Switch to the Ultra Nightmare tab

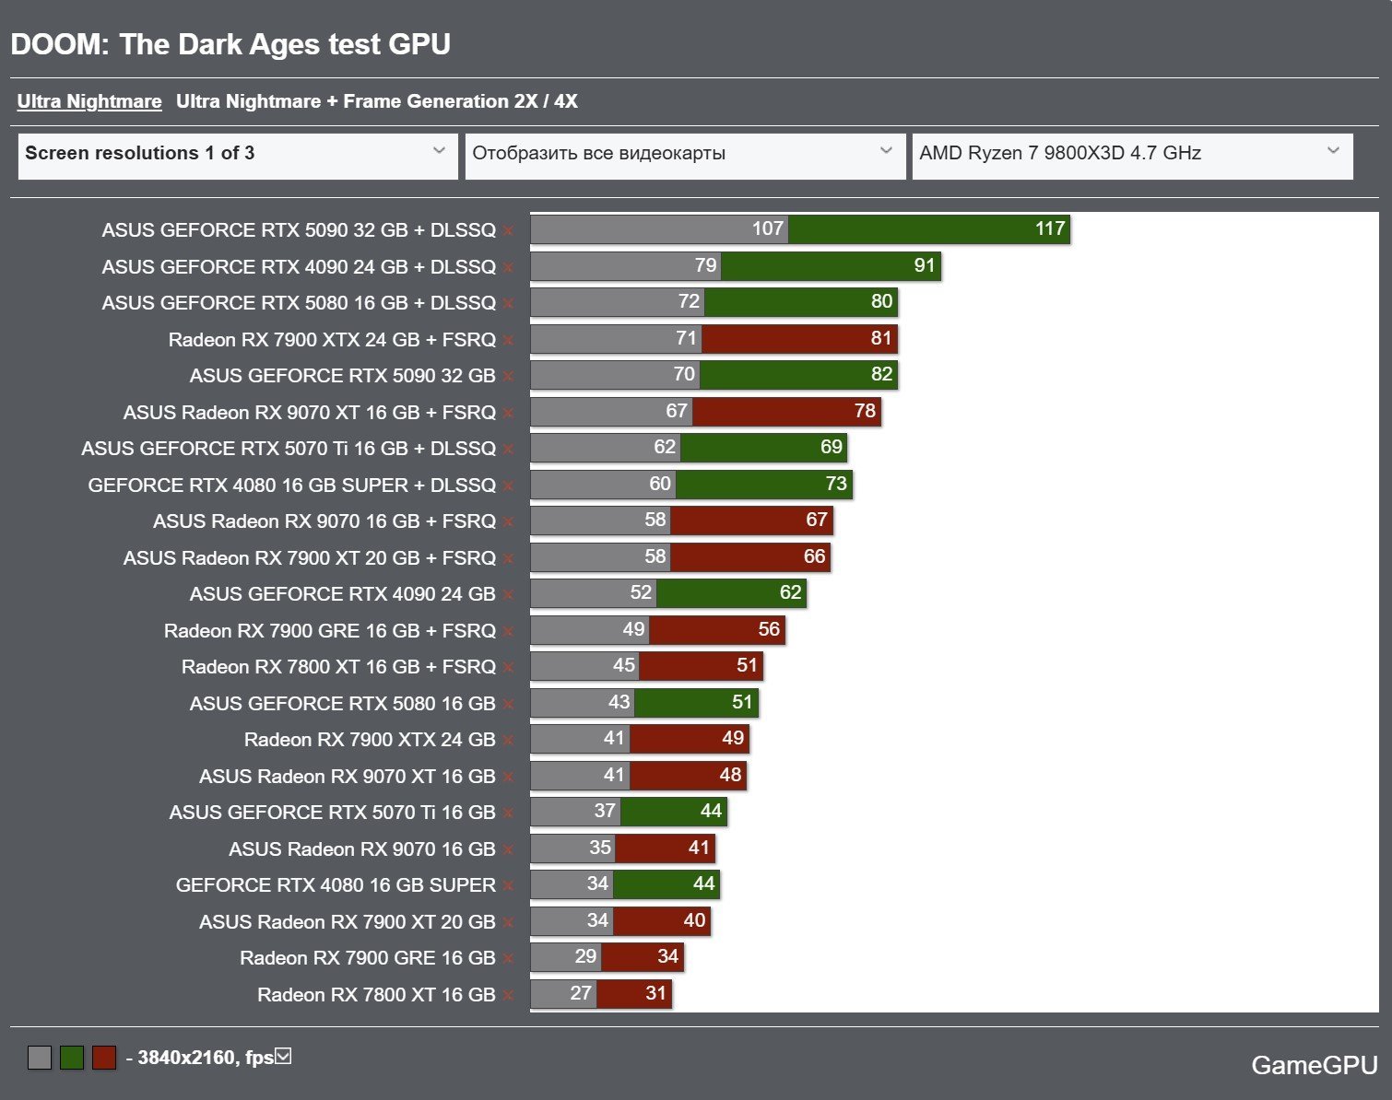(89, 101)
